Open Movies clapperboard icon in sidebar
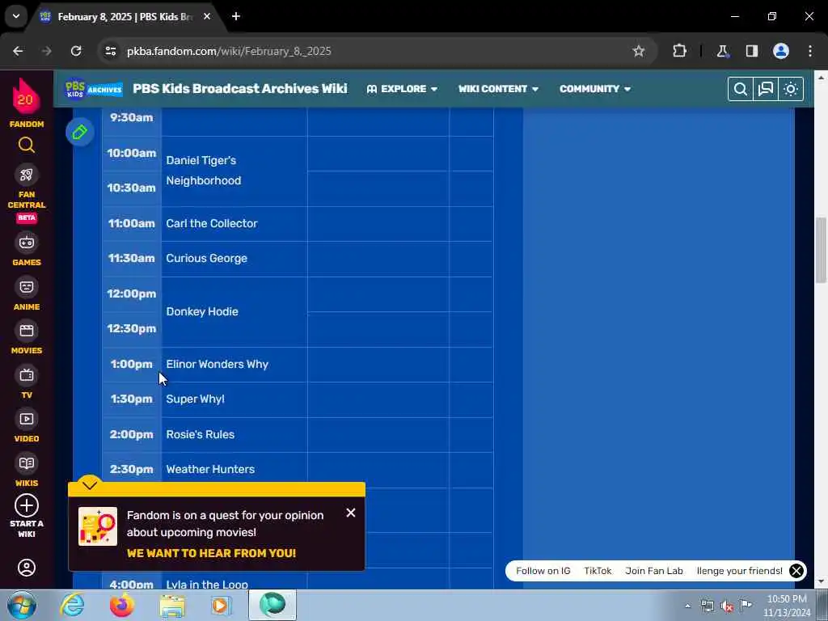 [x=27, y=331]
